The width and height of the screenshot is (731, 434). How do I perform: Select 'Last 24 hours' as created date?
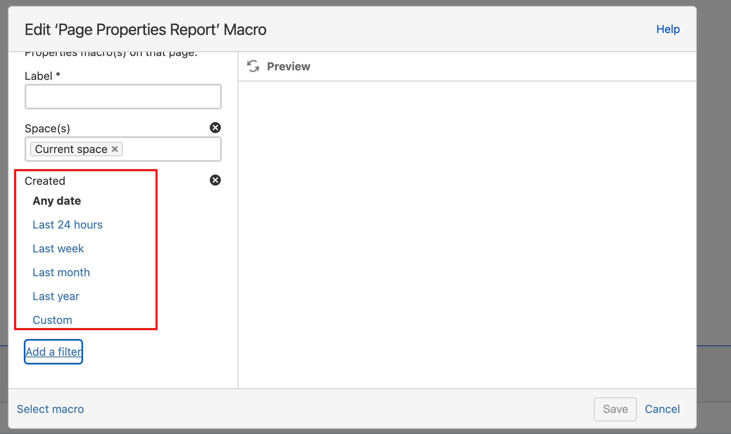pos(68,225)
